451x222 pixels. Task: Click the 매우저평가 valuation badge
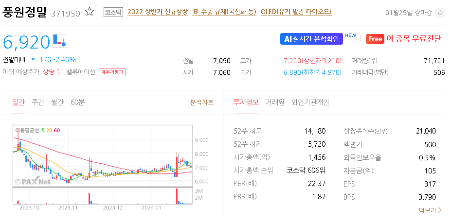pos(112,72)
